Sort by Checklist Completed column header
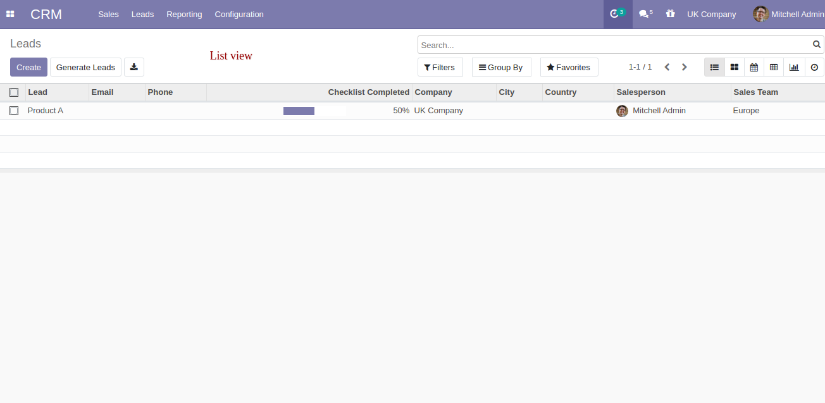The height and width of the screenshot is (403, 825). (309, 92)
